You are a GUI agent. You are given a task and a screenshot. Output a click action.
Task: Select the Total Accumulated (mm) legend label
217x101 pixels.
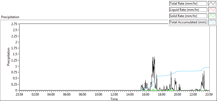point(188,22)
